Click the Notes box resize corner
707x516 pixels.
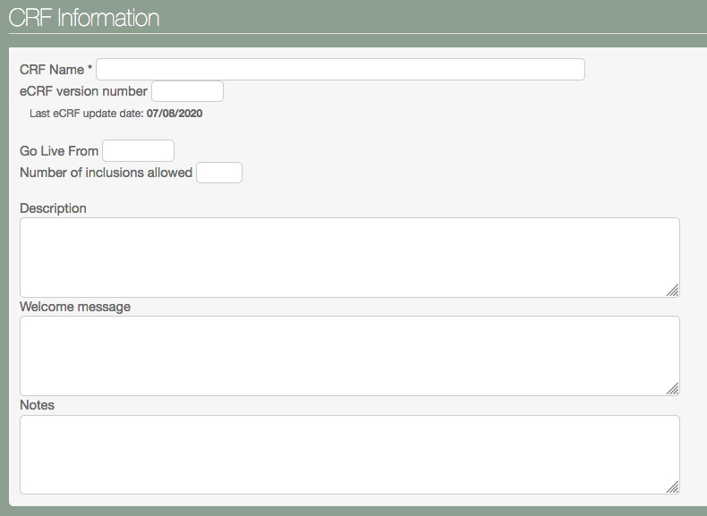tap(673, 486)
